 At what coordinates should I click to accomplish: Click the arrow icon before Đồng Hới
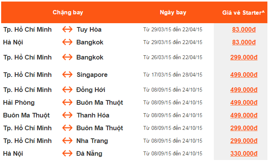[67, 90]
